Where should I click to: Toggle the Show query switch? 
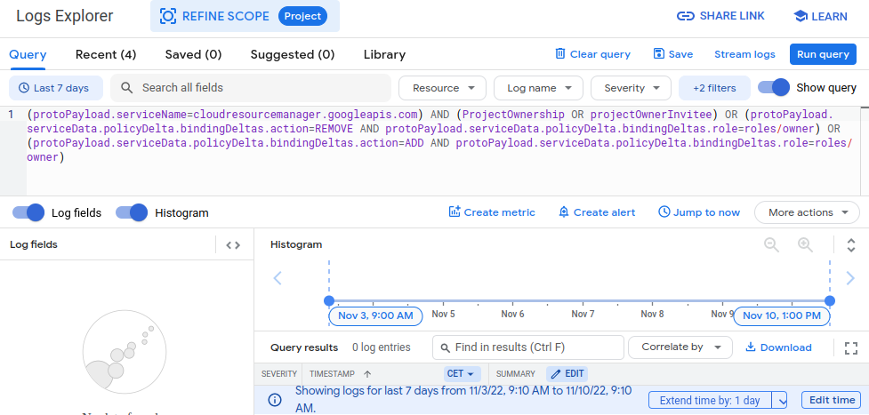point(774,88)
